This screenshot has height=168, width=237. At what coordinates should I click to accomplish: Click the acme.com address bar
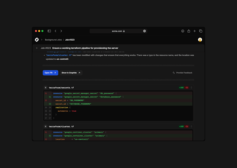[118, 31]
